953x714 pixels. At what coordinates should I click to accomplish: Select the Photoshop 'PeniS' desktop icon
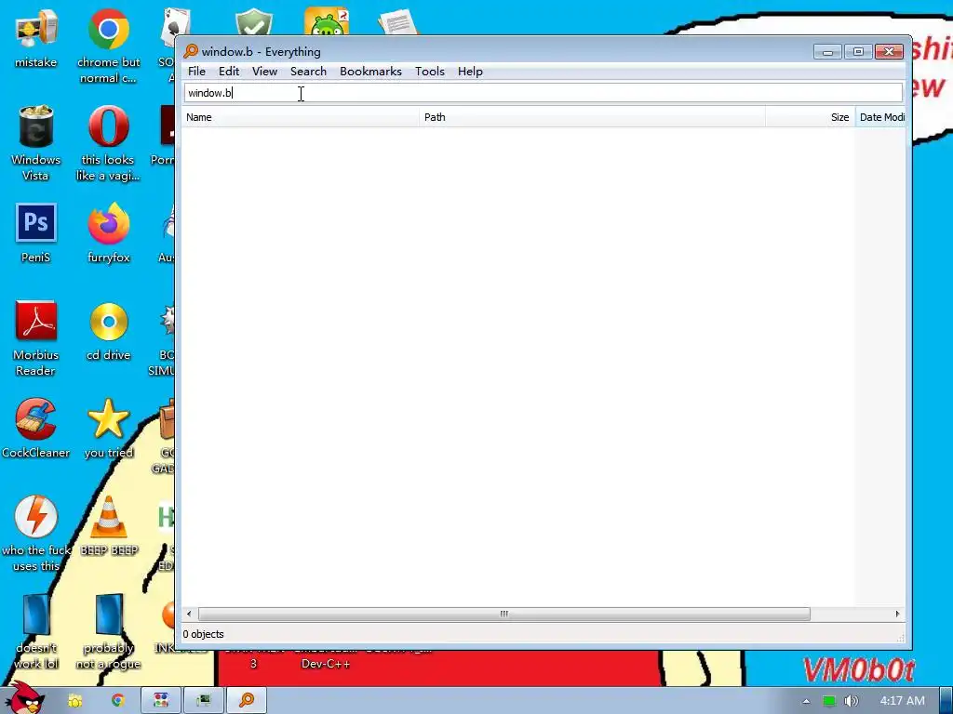[x=36, y=233]
